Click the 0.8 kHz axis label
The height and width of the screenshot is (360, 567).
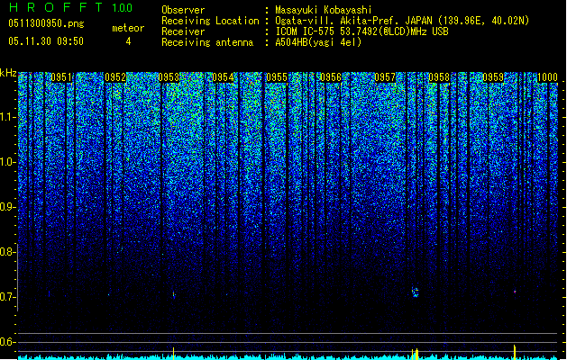[x=7, y=252]
